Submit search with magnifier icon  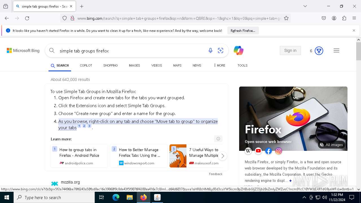pos(52,50)
